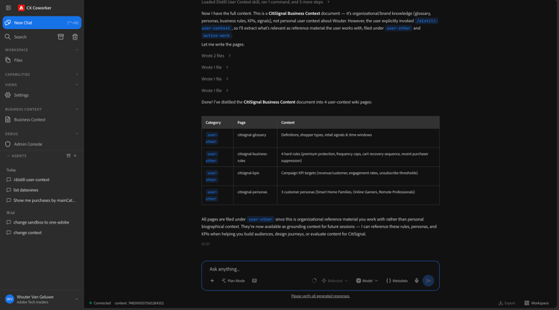
Task: Click the trash icon beside Search
Action: pyautogui.click(x=75, y=37)
